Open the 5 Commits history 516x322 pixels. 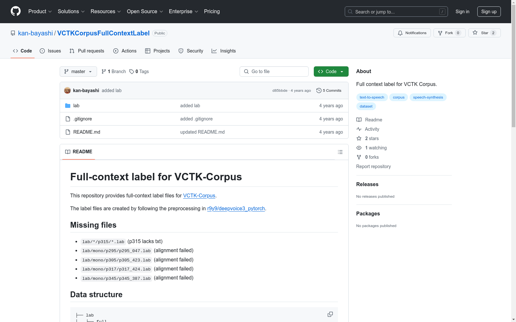tap(329, 90)
